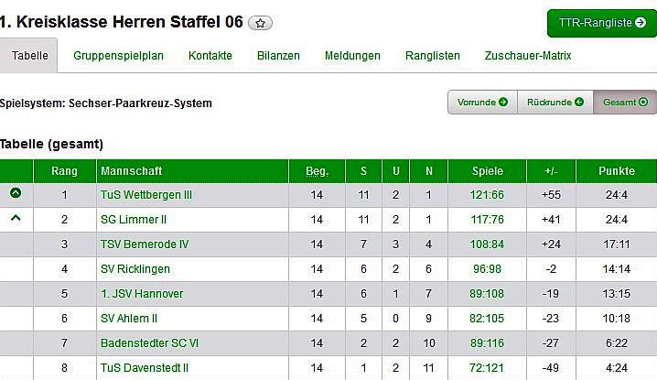Click the Punkte column header

617,171
